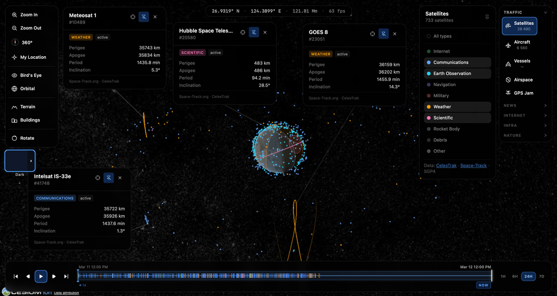Screen dimensions: 557x296
Task: Switch to Bird's Eye view
Action: pos(30,75)
